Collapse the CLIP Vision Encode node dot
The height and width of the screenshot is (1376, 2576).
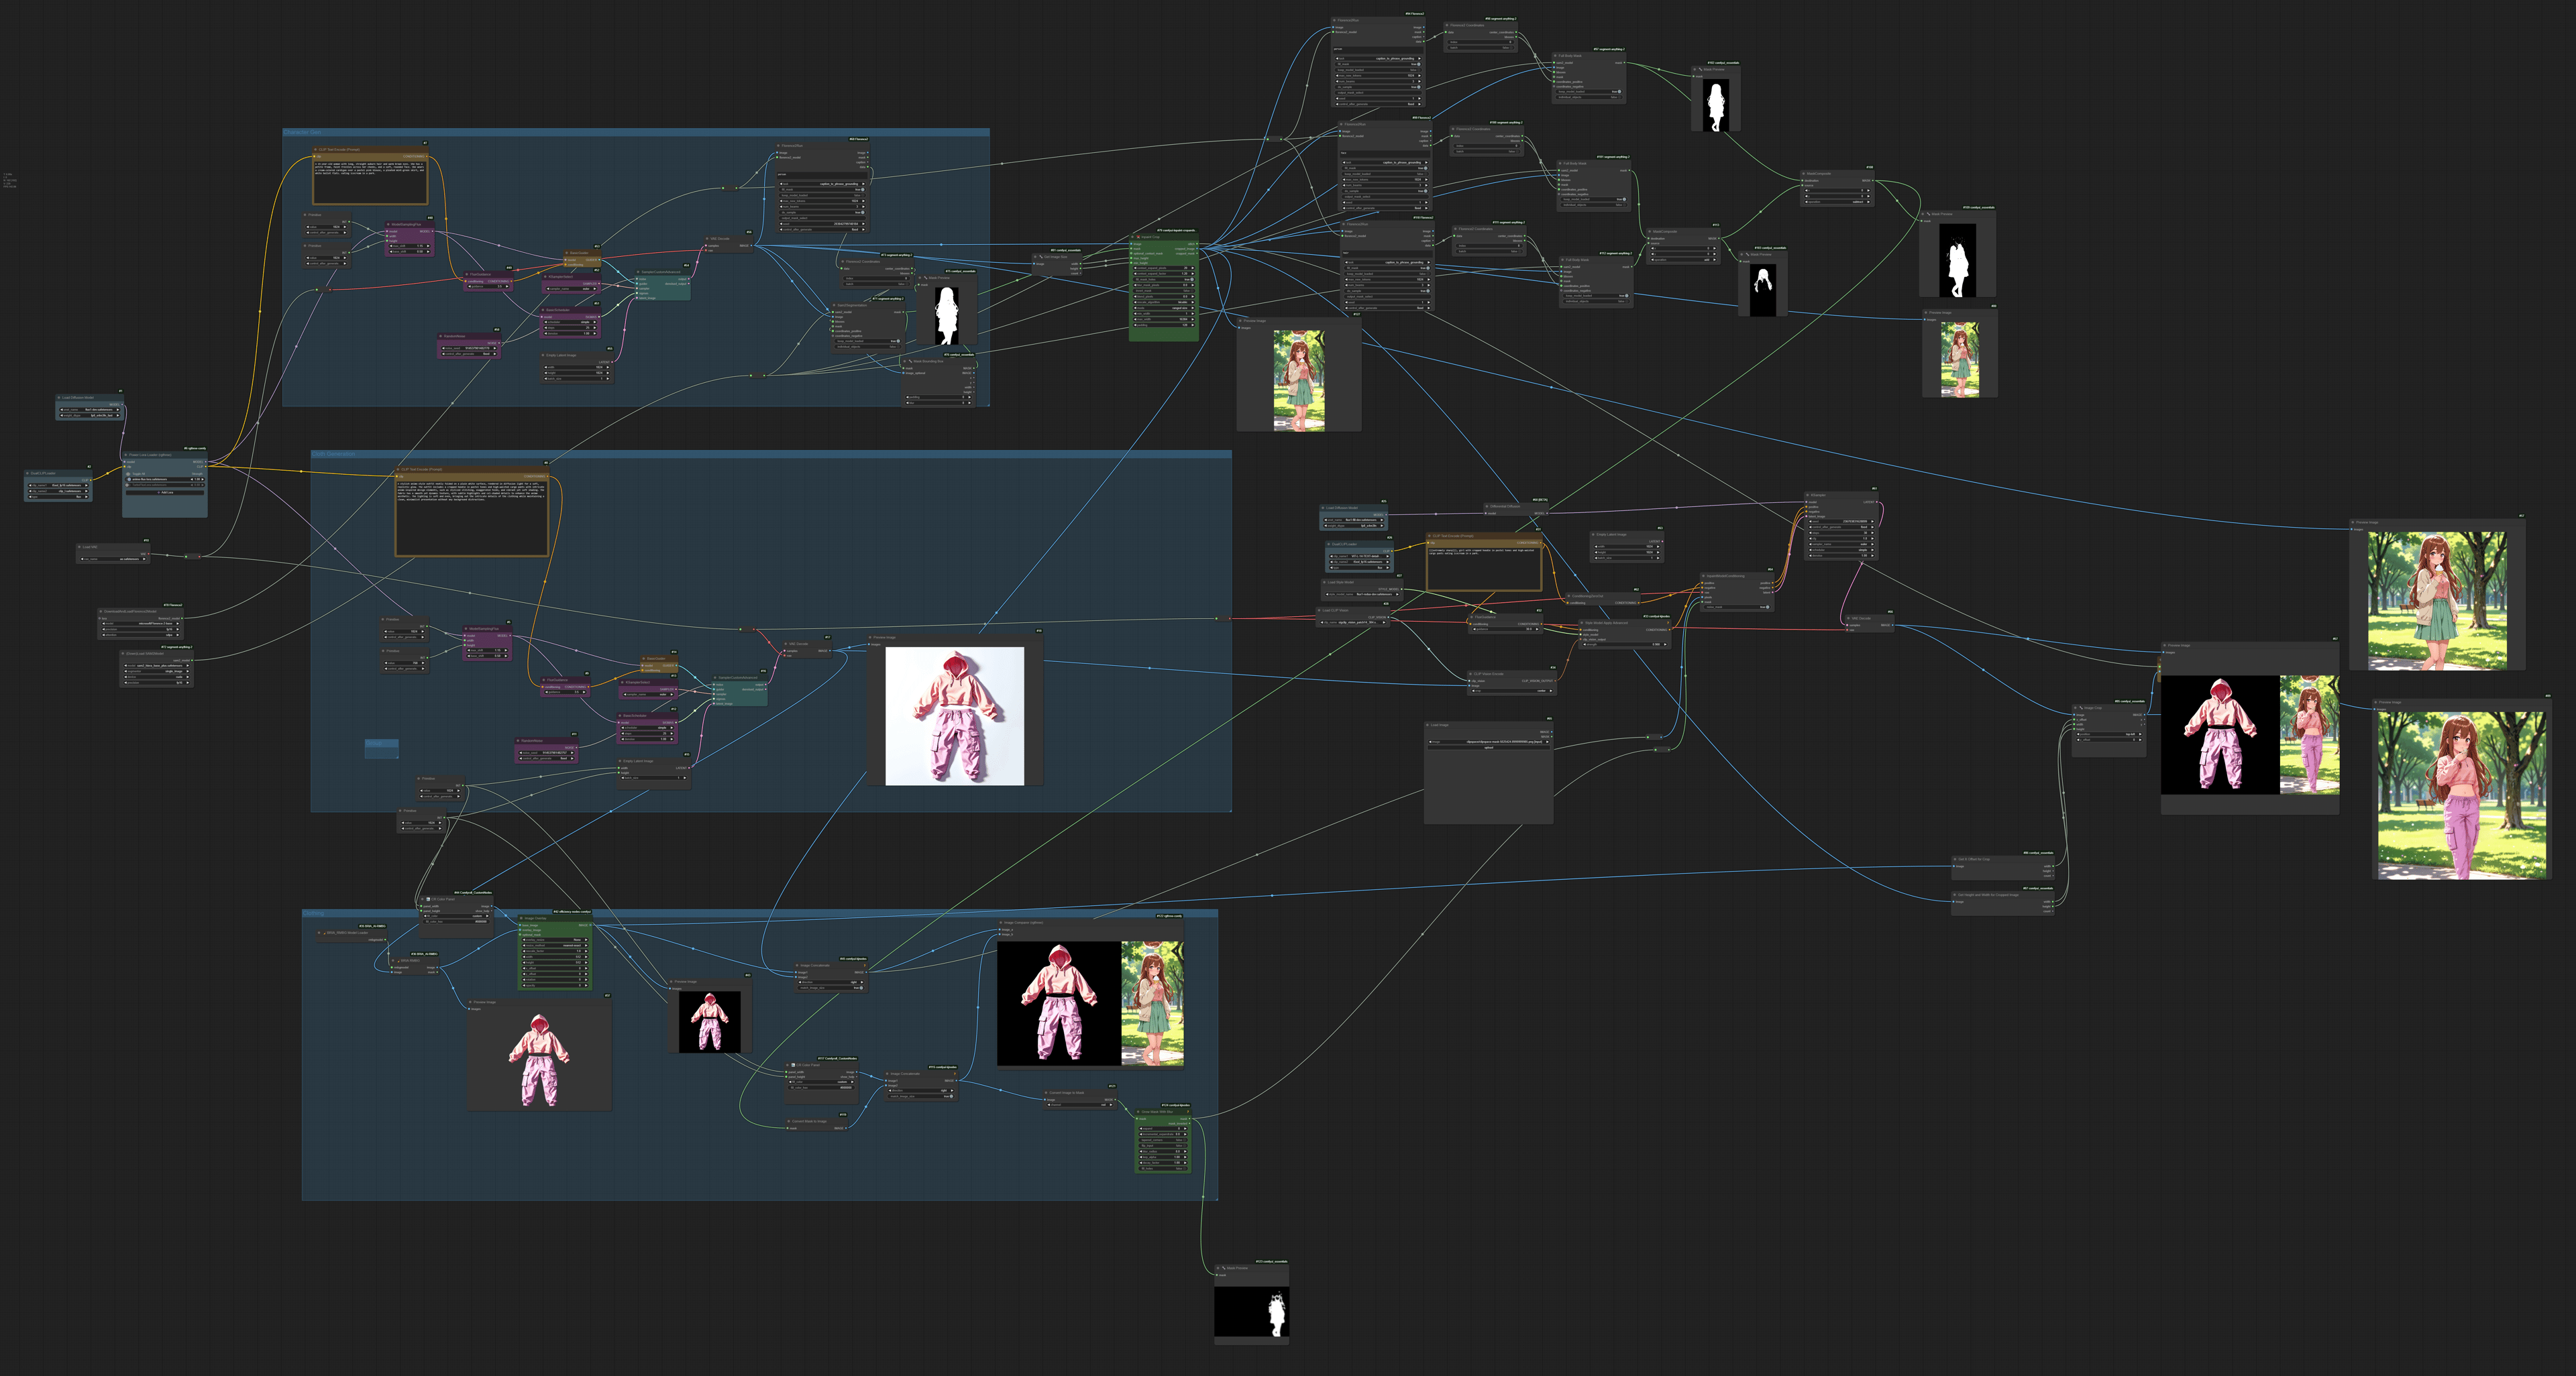tap(1471, 673)
